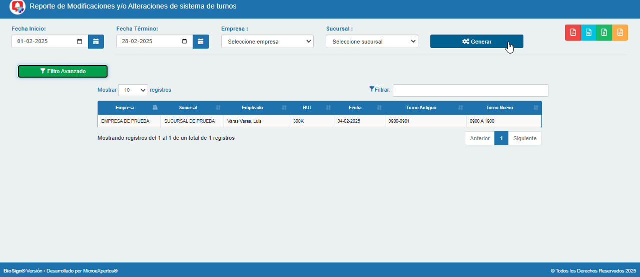Sort table by RUT column
This screenshot has height=277, width=640.
click(x=312, y=108)
